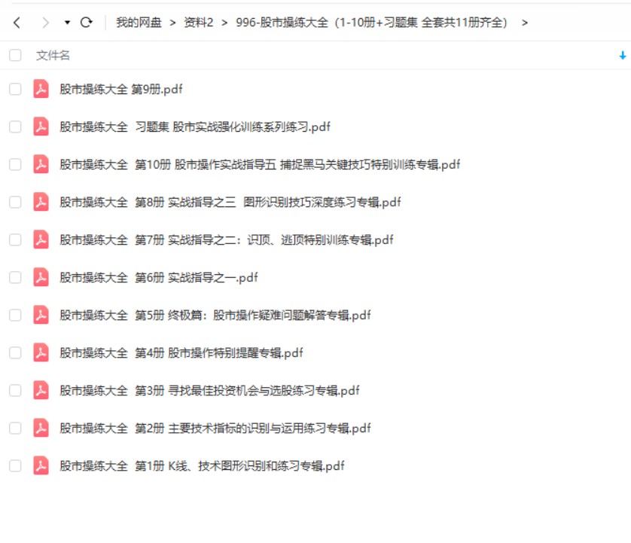Check the box for 第3册 file

tap(15, 390)
